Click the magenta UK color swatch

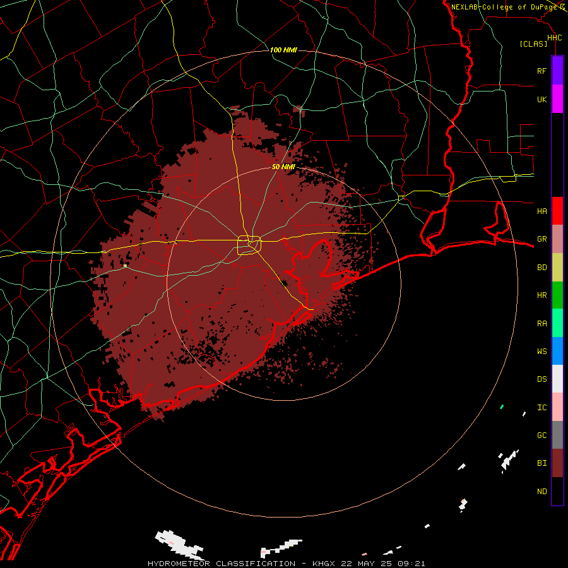pyautogui.click(x=557, y=99)
